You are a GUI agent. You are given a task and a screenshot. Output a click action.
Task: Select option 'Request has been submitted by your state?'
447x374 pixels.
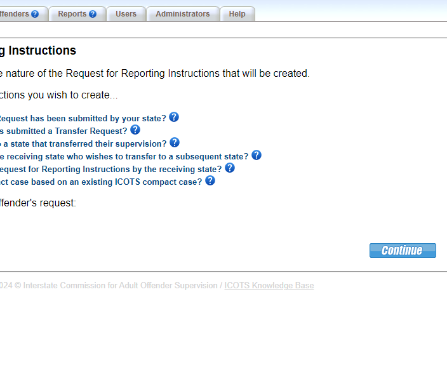(x=83, y=118)
